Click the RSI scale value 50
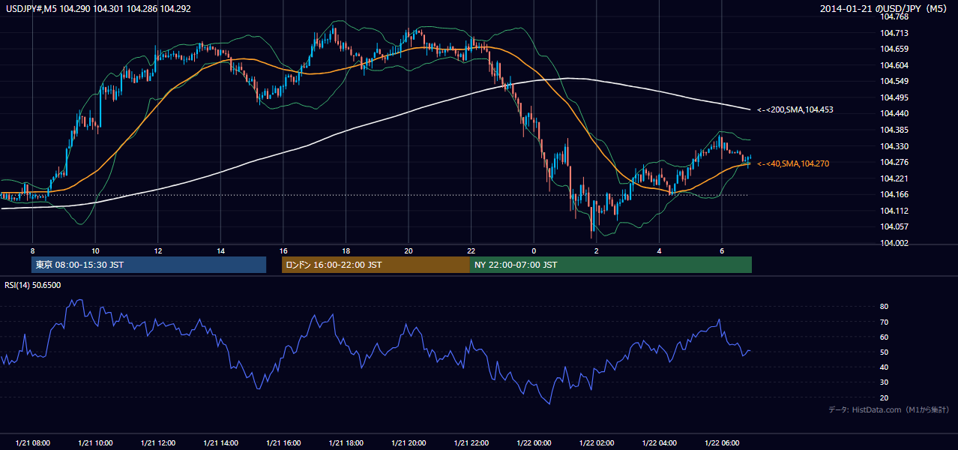The height and width of the screenshot is (450, 958). [885, 352]
